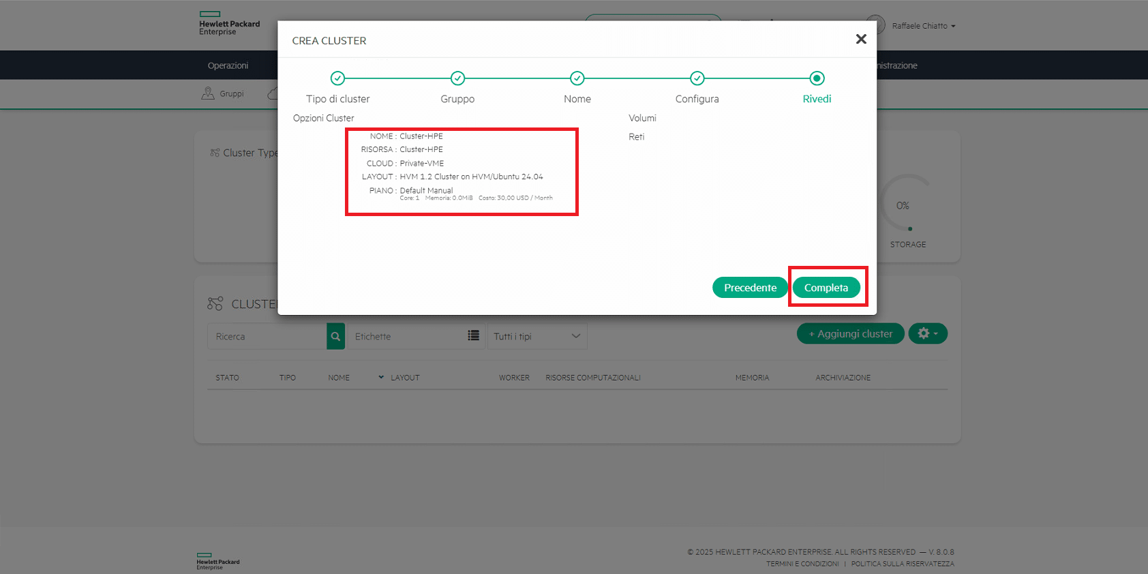This screenshot has height=574, width=1148.
Task: Click the Default Manual plan value
Action: 426,190
